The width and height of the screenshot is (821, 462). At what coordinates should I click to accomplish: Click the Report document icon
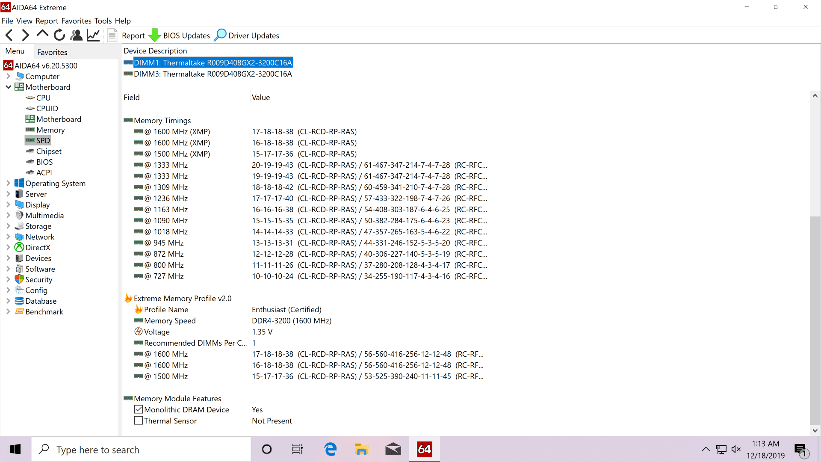pyautogui.click(x=112, y=35)
